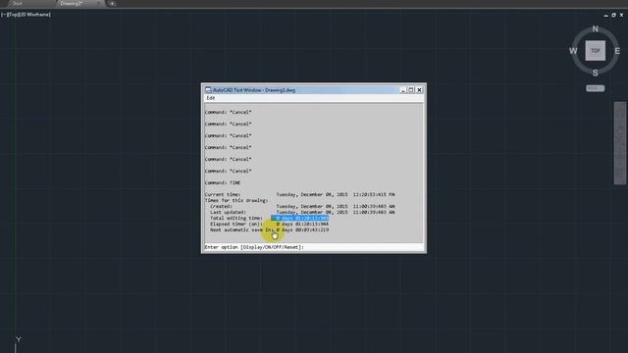Click S on the ViewCube compass

click(596, 73)
